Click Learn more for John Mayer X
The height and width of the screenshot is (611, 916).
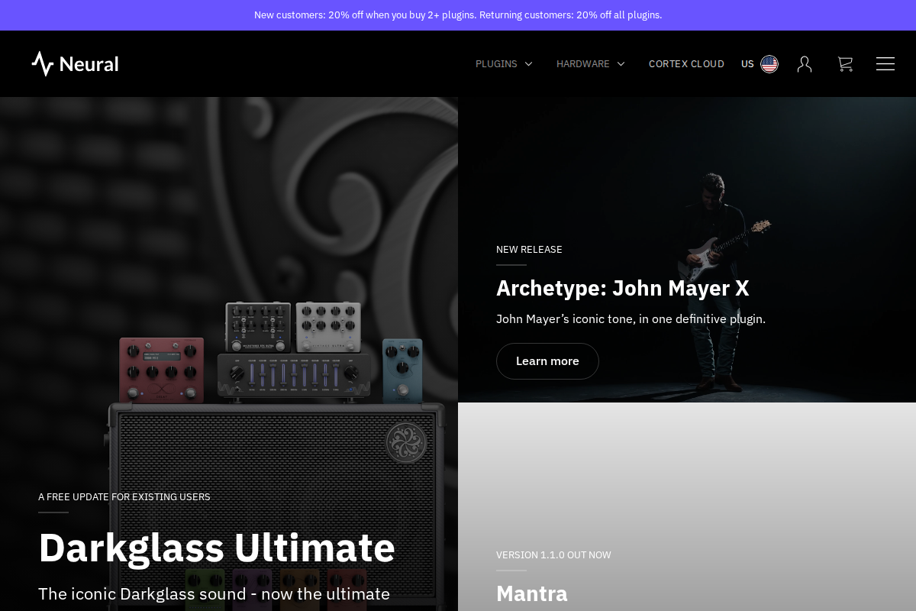coord(547,361)
